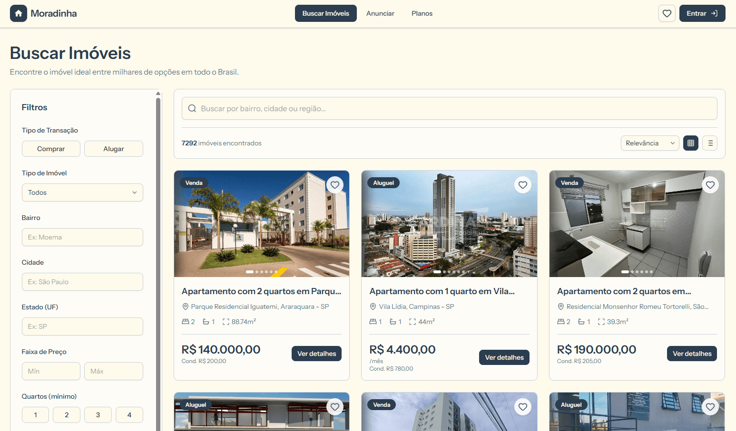View details of R$ 190.000,00 apartment
The image size is (736, 431).
coord(692,354)
